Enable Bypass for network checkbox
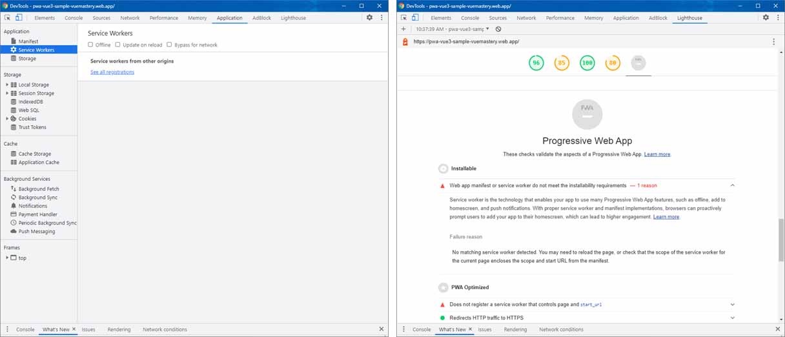Screen dimensions: 785x337 (169, 45)
